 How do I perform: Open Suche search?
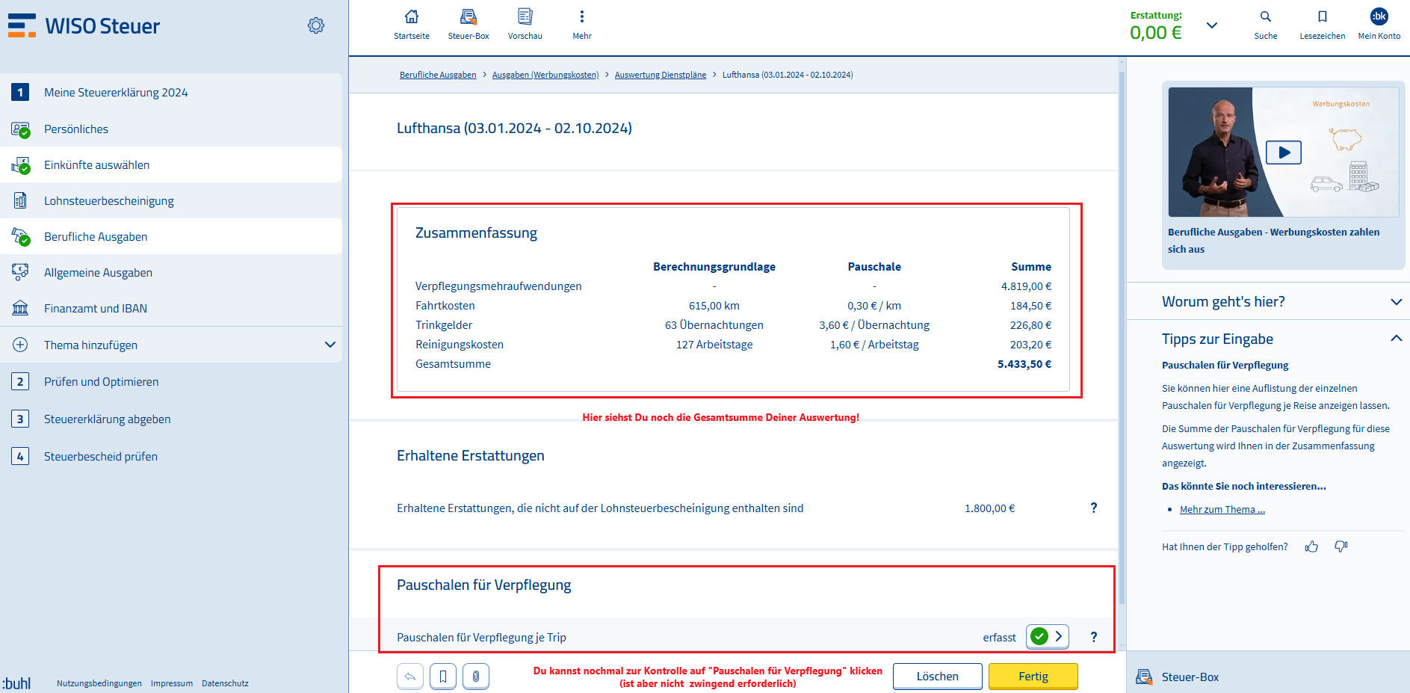click(x=1266, y=24)
